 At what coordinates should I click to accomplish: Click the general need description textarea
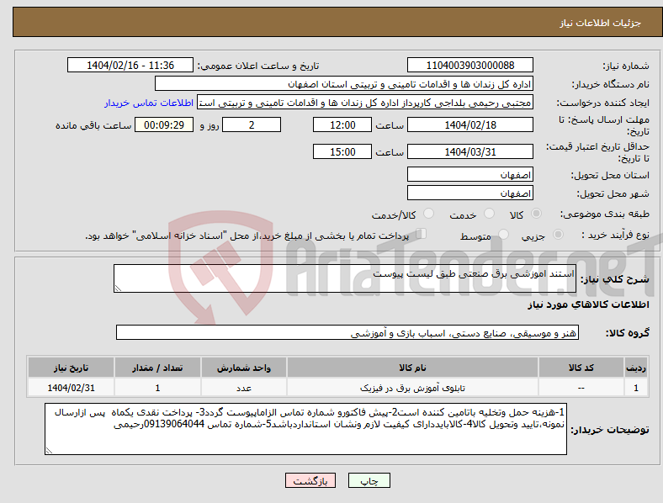click(x=345, y=278)
